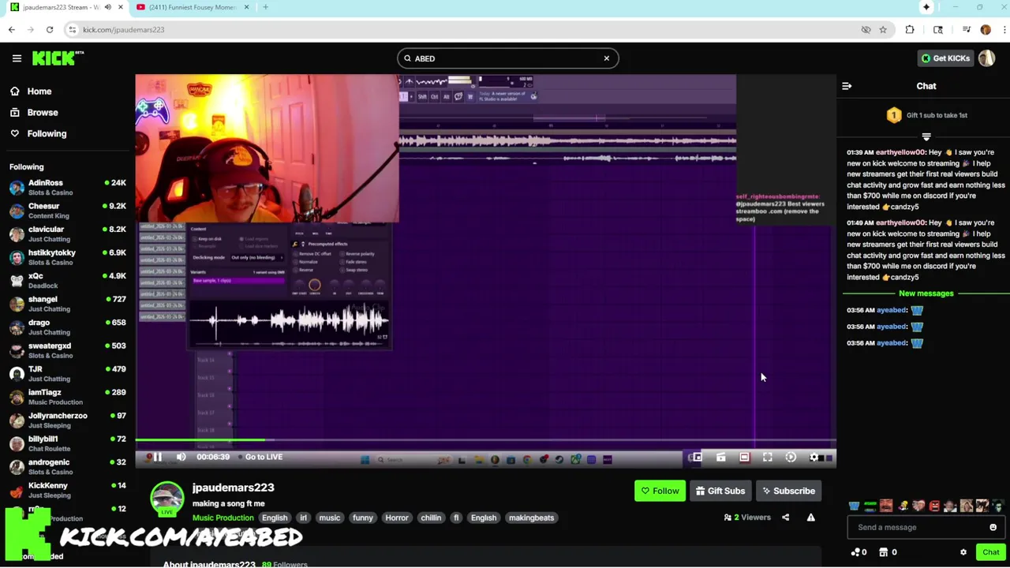
Task: Open the jpaudemars223 streamer avatar
Action: 167,498
